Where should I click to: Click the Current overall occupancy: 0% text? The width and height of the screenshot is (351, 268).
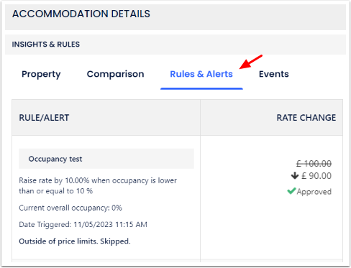[70, 208]
